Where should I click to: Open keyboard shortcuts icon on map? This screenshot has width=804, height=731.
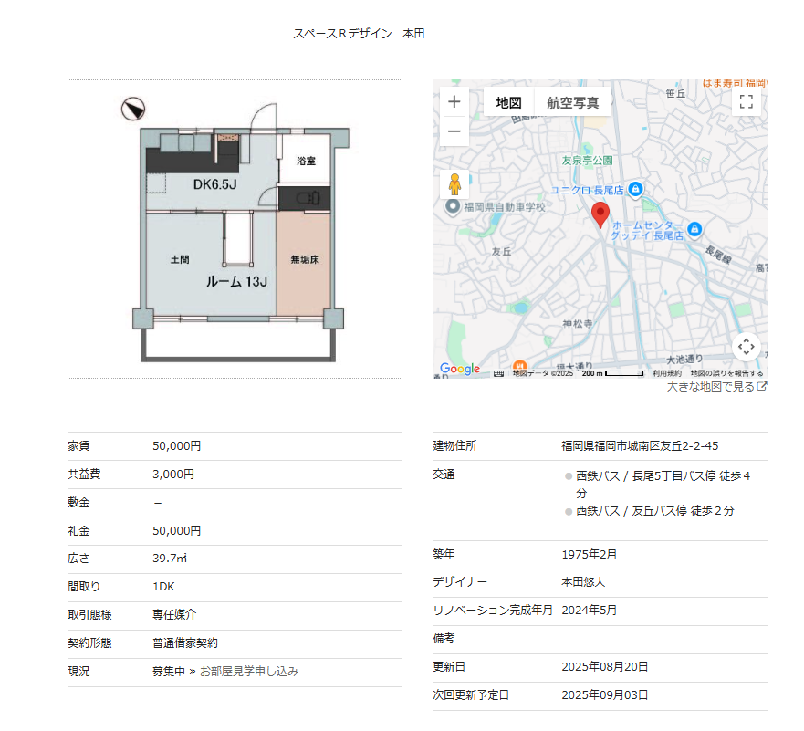[498, 373]
